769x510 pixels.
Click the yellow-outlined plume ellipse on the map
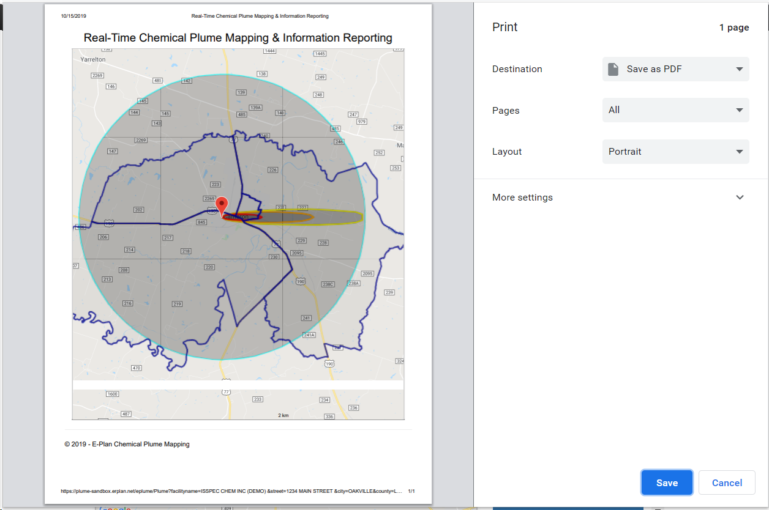(337, 217)
